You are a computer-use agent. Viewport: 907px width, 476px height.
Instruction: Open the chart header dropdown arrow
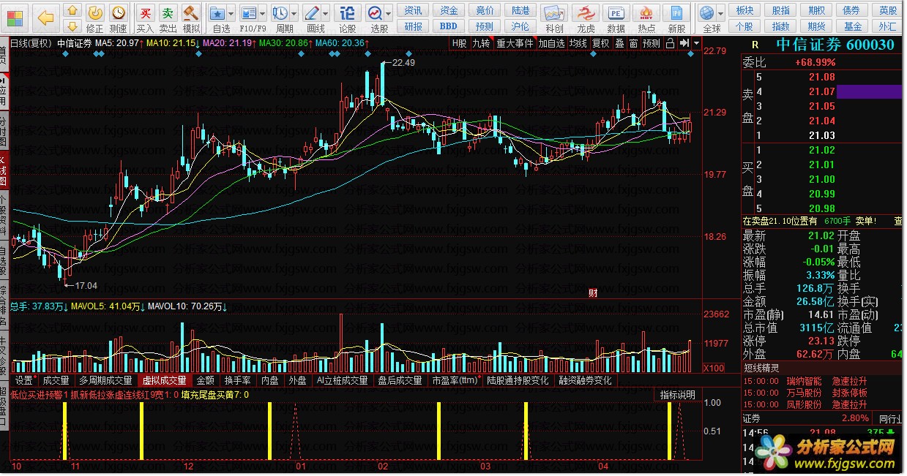(x=695, y=43)
